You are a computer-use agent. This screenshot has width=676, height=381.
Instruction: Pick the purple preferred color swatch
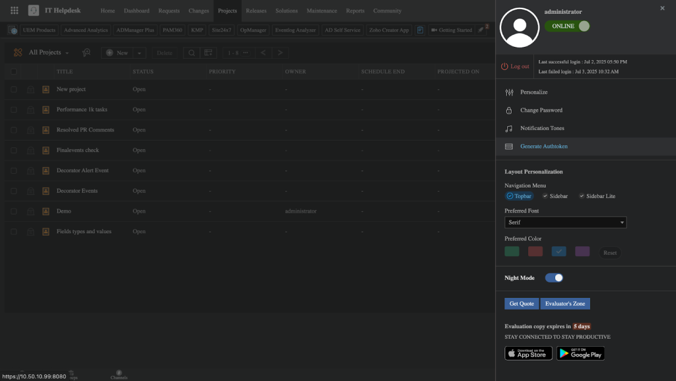(582, 252)
